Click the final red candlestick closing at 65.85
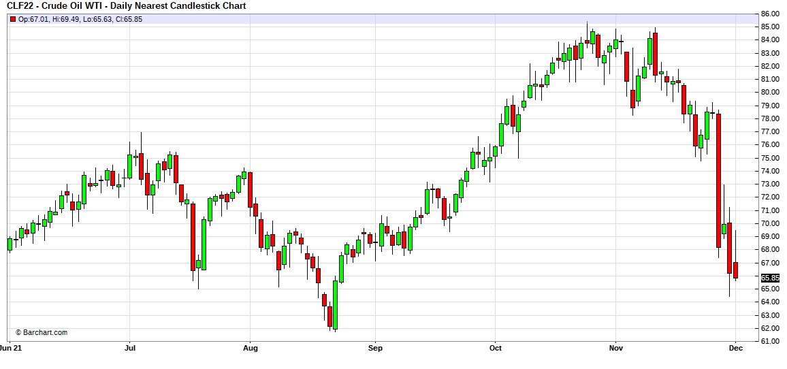This screenshot has height=369, width=787. click(x=735, y=270)
